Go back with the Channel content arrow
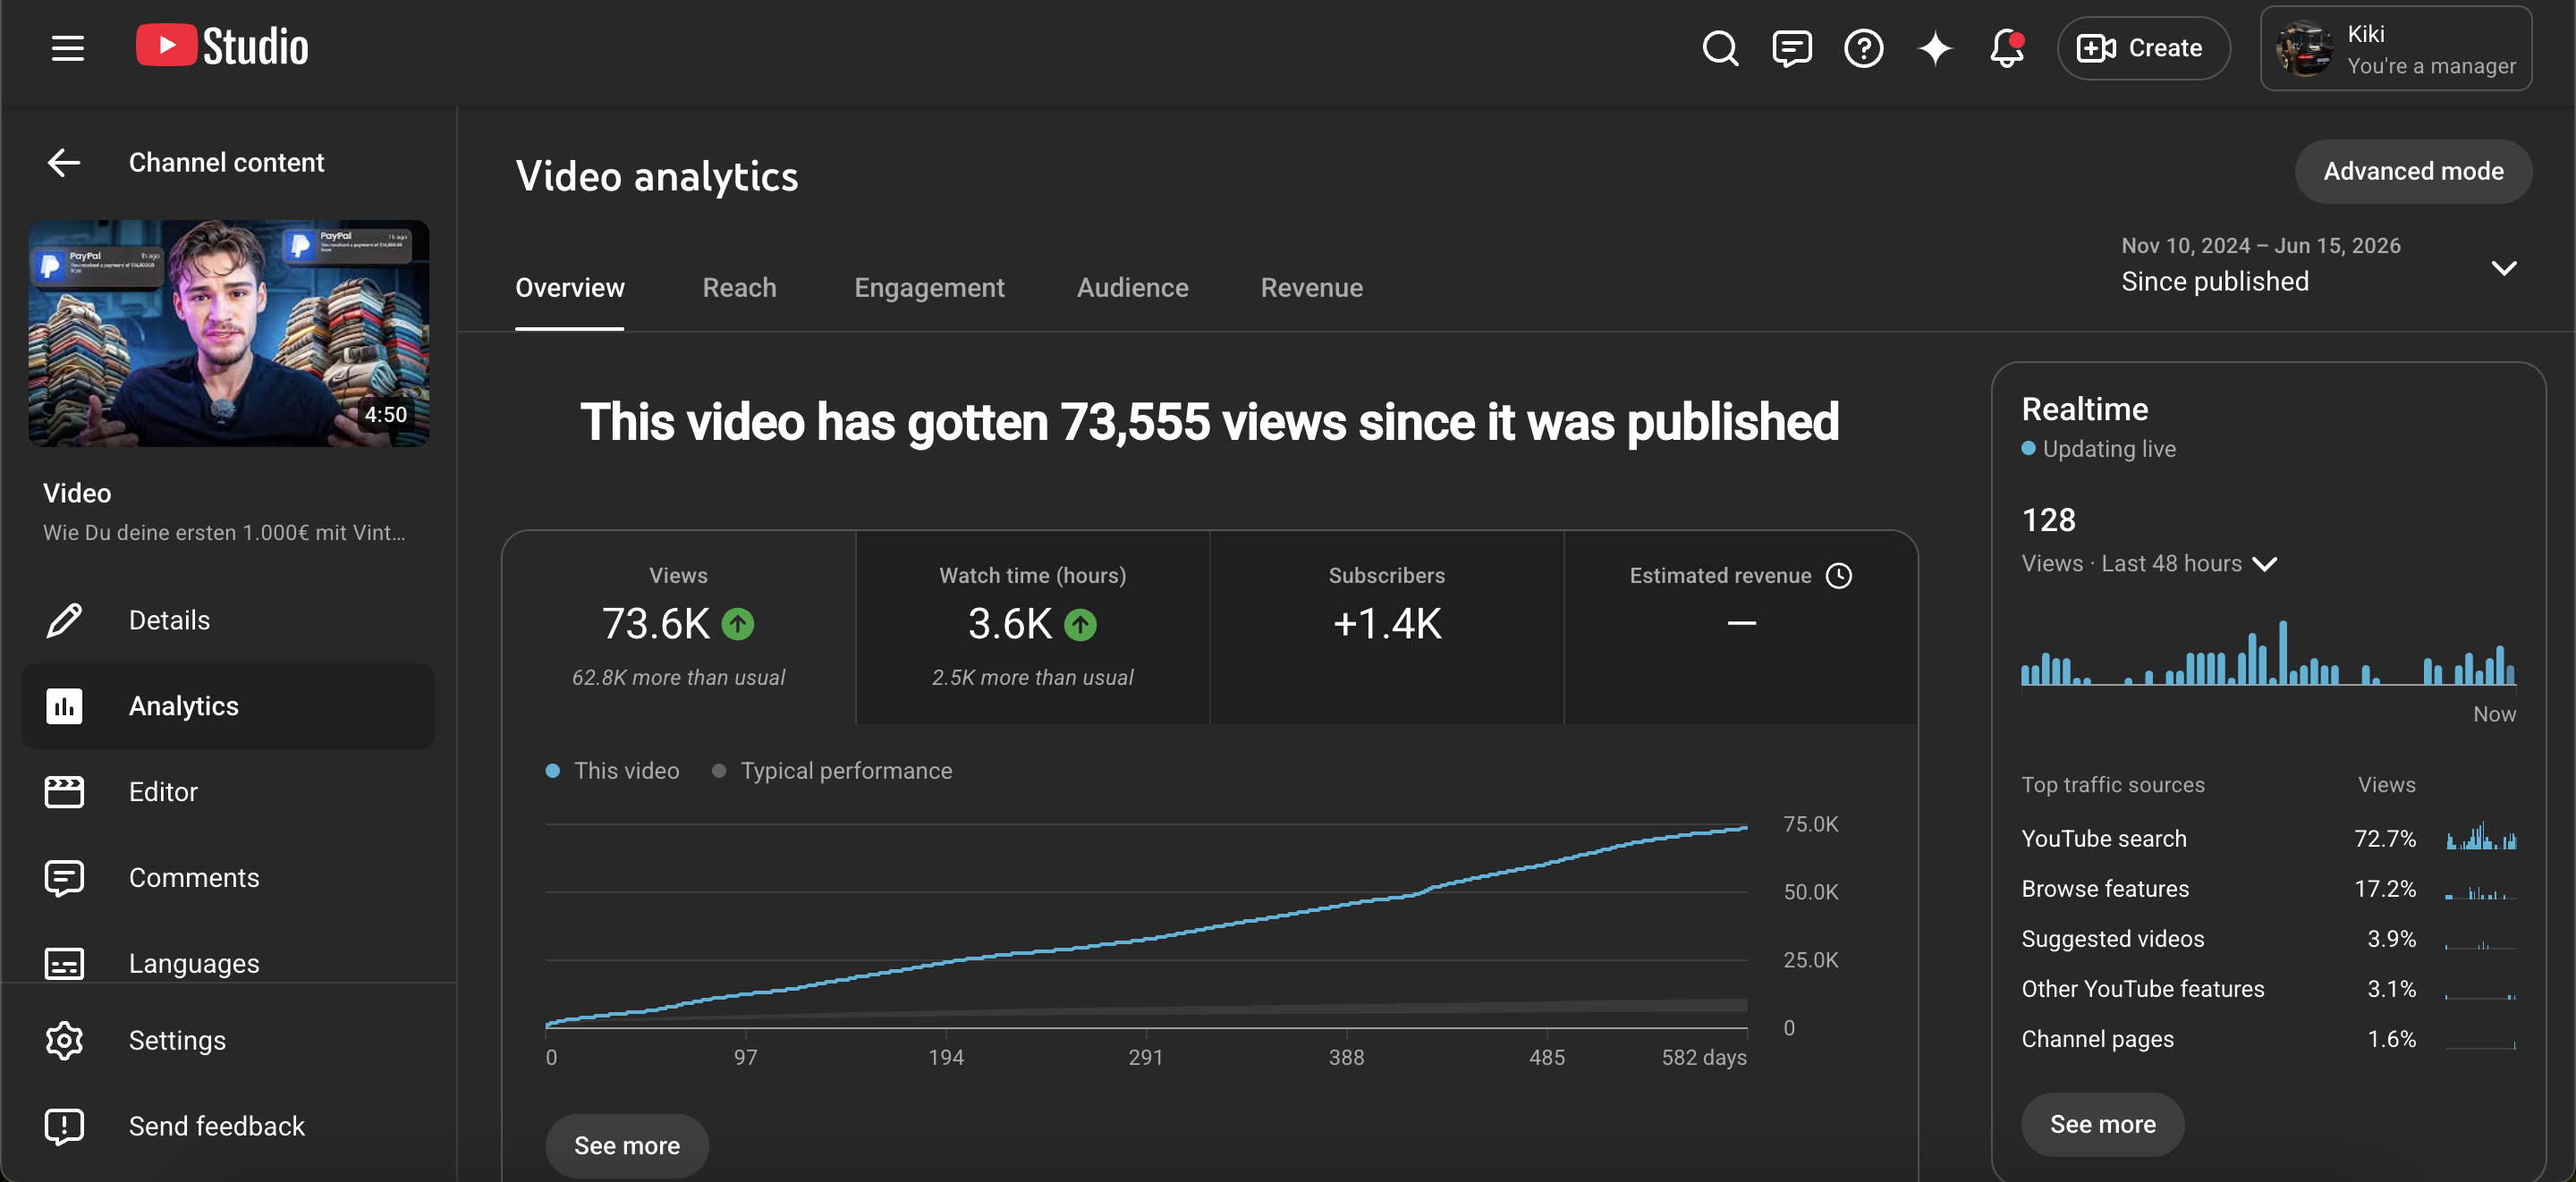This screenshot has height=1182, width=2576. pos(64,162)
